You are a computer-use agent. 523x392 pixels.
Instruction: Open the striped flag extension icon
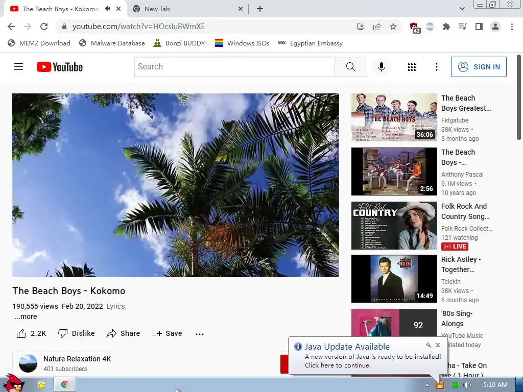click(x=430, y=27)
